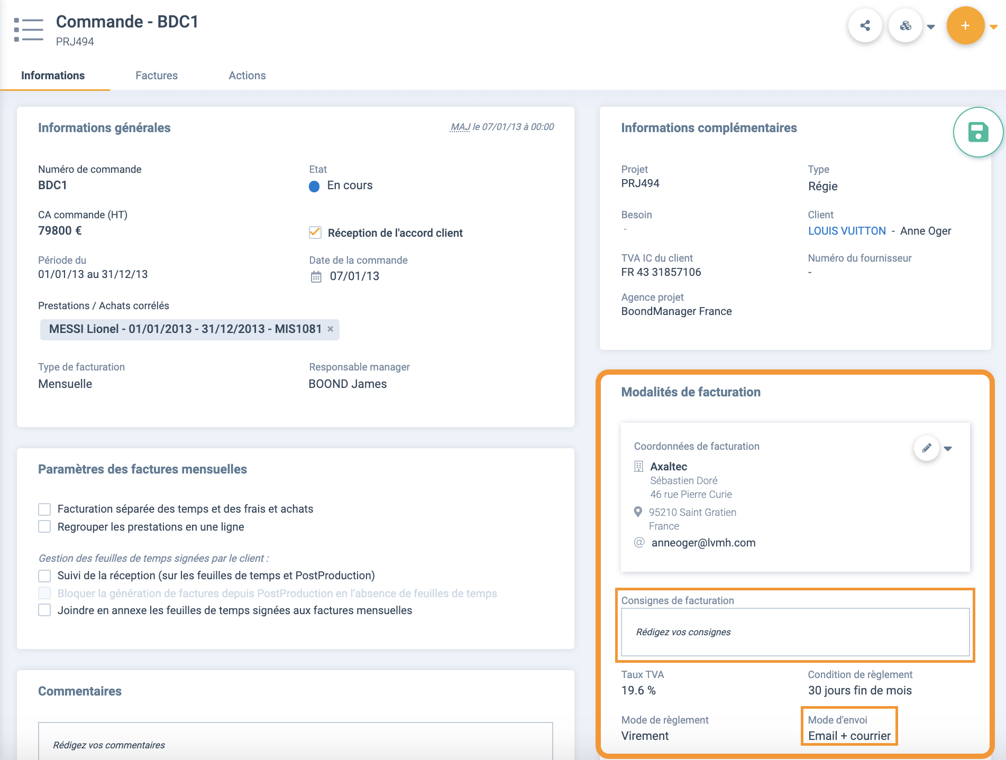The height and width of the screenshot is (760, 1006).
Task: Click the En cours status indicator
Action: [x=350, y=186]
